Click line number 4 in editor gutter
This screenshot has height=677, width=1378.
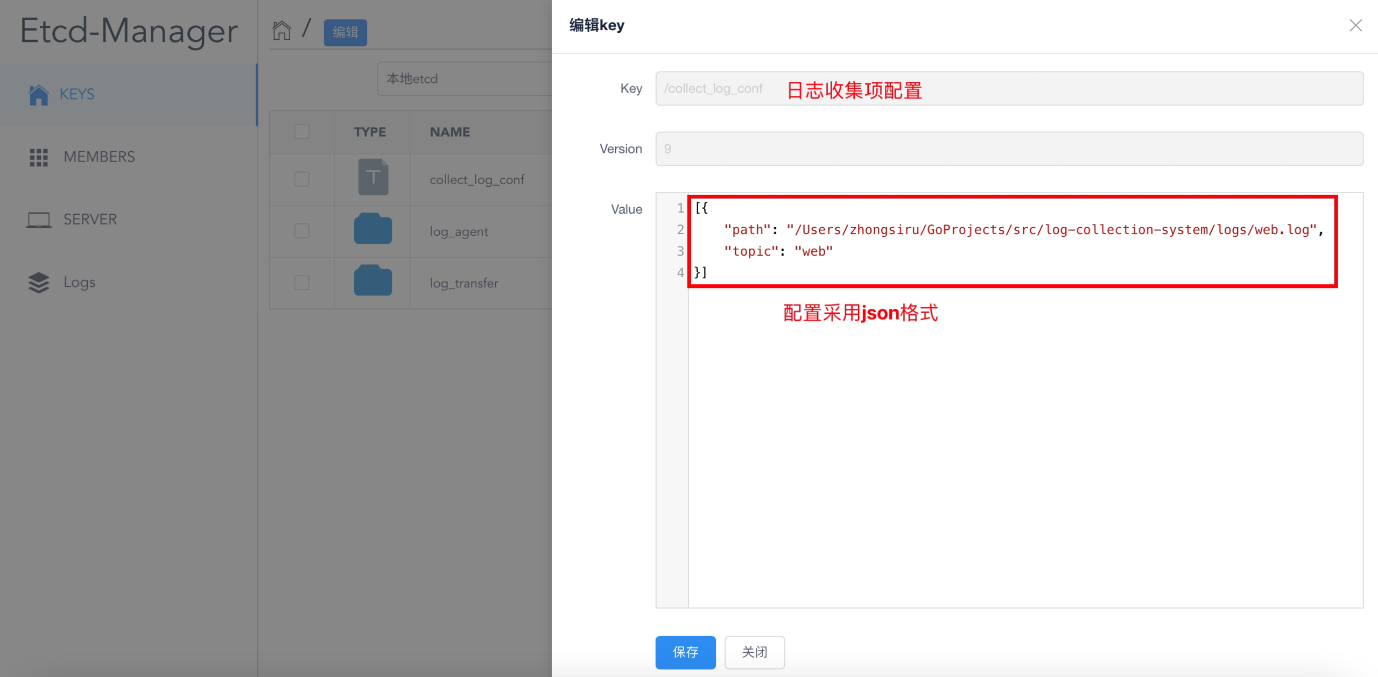click(x=680, y=272)
